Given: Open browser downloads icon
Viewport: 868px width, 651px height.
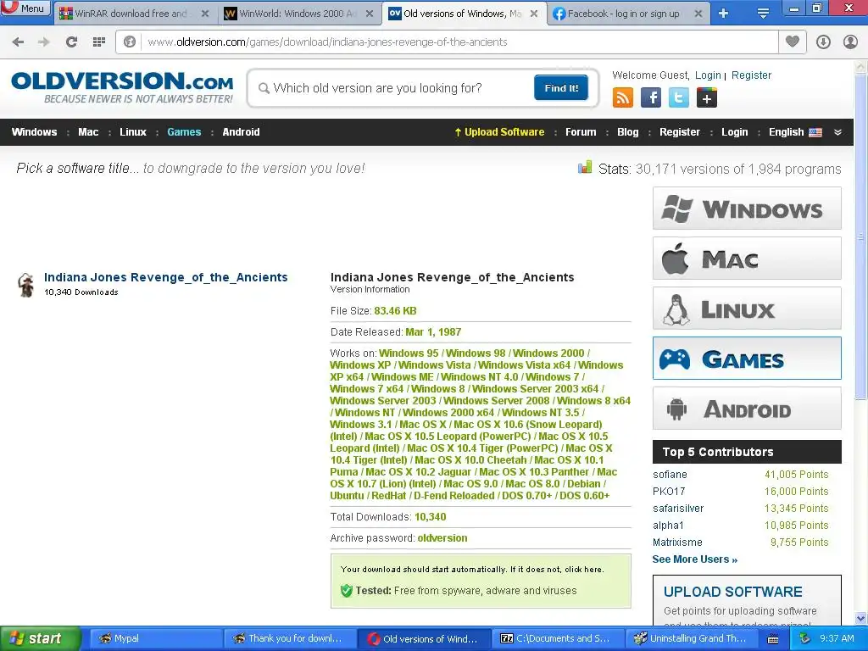Looking at the screenshot, I should click(823, 42).
